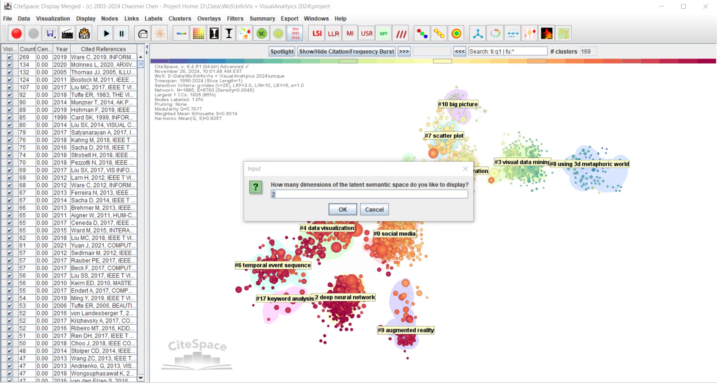
Task: Click the GPT labeling icon
Action: [383, 34]
